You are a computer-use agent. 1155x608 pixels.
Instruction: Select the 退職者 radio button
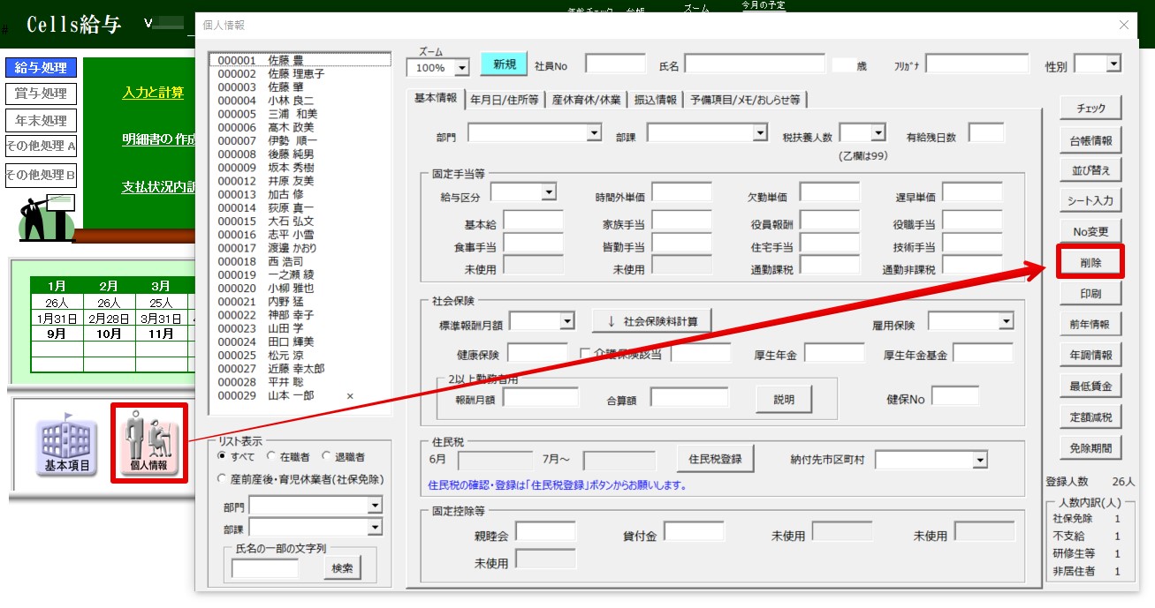(x=327, y=457)
